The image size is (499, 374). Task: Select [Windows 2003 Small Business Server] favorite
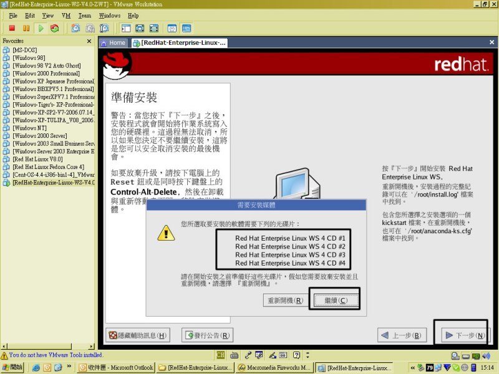click(54, 143)
